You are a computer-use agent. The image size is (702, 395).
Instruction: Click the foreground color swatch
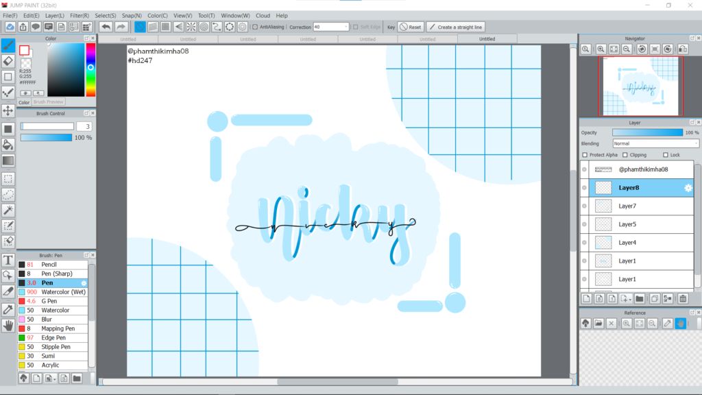coord(24,50)
